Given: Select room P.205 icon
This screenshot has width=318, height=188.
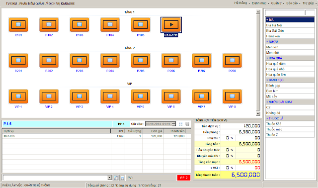Looking at the screenshot, I should [141, 60].
